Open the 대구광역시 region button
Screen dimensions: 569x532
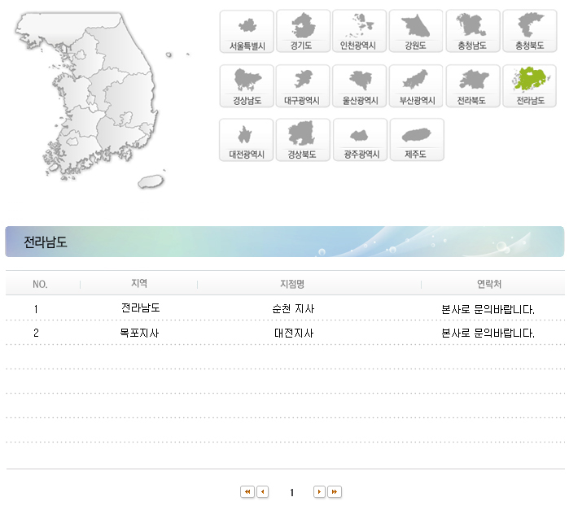[x=303, y=86]
